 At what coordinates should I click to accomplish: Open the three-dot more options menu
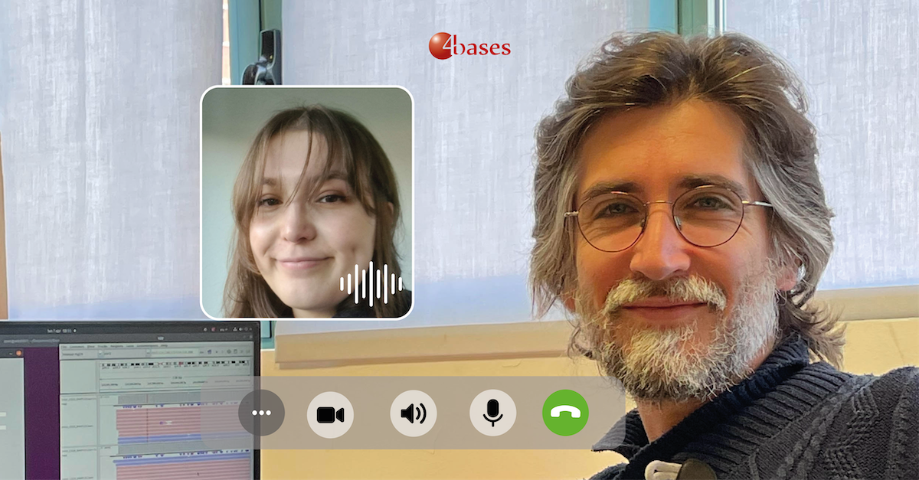pyautogui.click(x=261, y=413)
